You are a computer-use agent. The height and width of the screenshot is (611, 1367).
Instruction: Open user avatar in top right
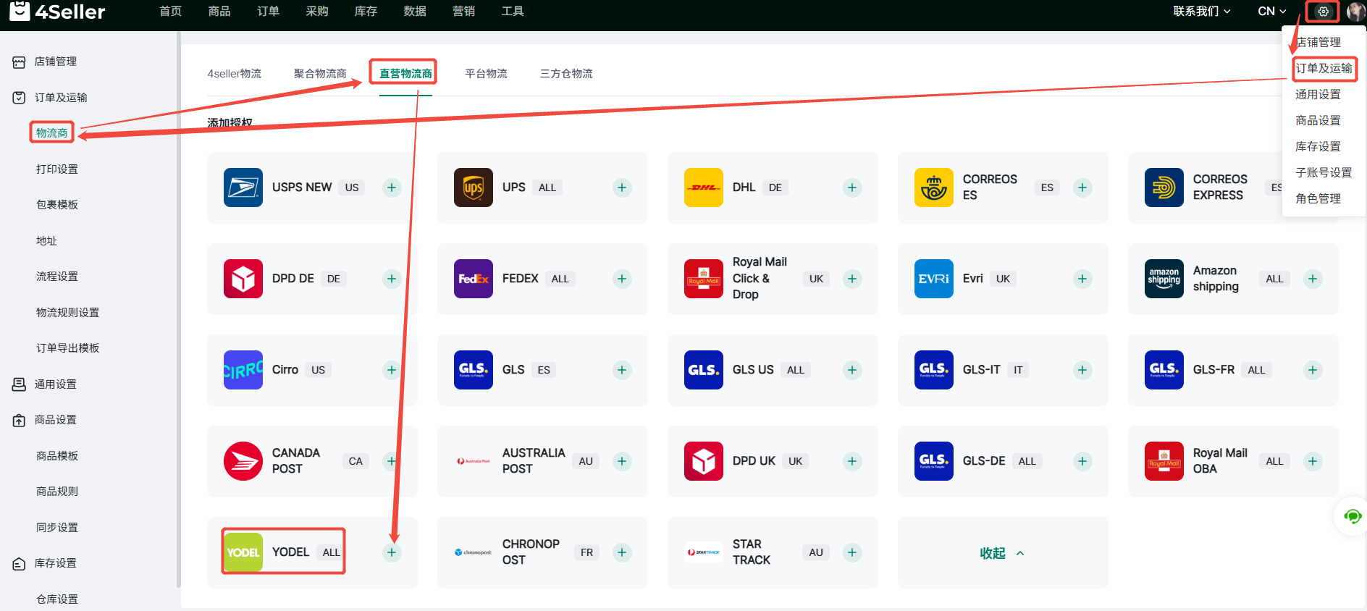point(1355,12)
